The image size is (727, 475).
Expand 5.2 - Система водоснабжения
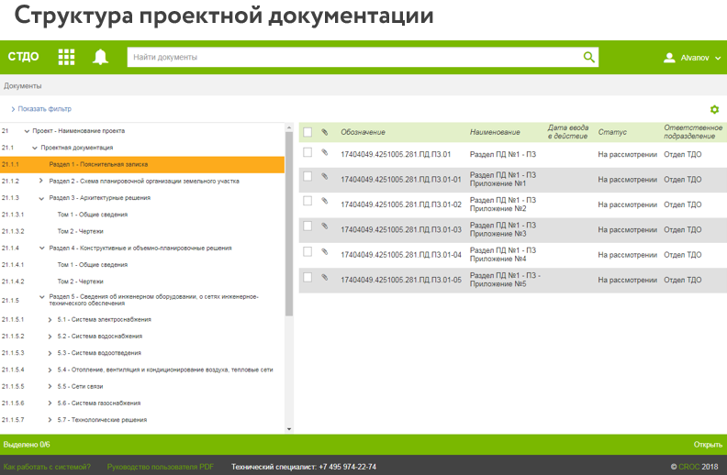click(x=50, y=337)
